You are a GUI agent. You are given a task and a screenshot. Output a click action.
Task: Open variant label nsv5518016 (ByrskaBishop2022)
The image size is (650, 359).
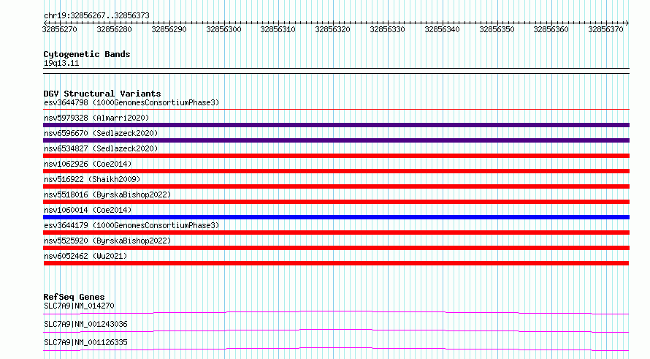pyautogui.click(x=107, y=194)
